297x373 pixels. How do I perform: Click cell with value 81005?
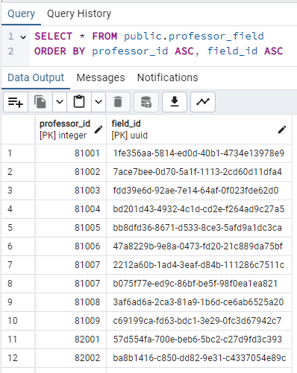click(x=70, y=228)
